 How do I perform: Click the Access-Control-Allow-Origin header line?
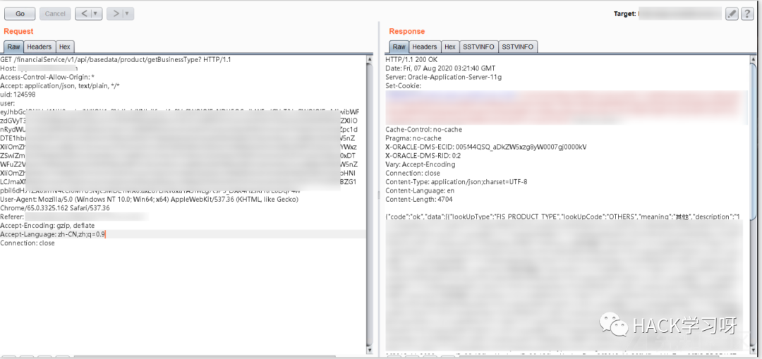(47, 78)
